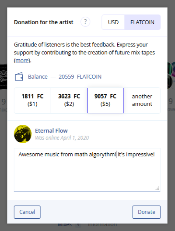175x231 pixels.
Task: Click the wallet icon beside Balance
Action: pyautogui.click(x=19, y=76)
